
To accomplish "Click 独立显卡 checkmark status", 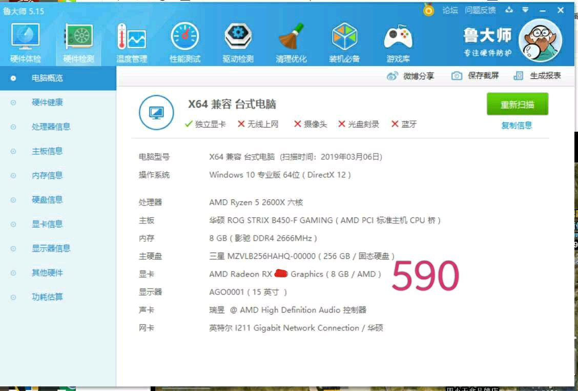I will pos(205,124).
